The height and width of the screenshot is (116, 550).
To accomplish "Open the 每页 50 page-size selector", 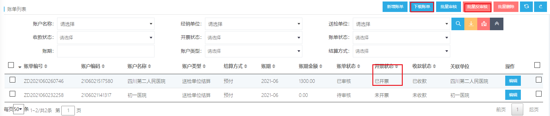I will point(18,109).
